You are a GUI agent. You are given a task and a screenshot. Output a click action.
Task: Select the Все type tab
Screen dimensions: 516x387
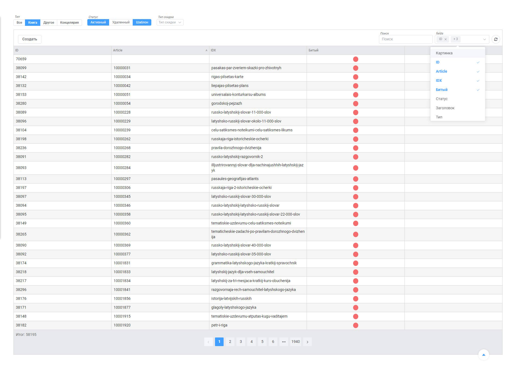19,23
